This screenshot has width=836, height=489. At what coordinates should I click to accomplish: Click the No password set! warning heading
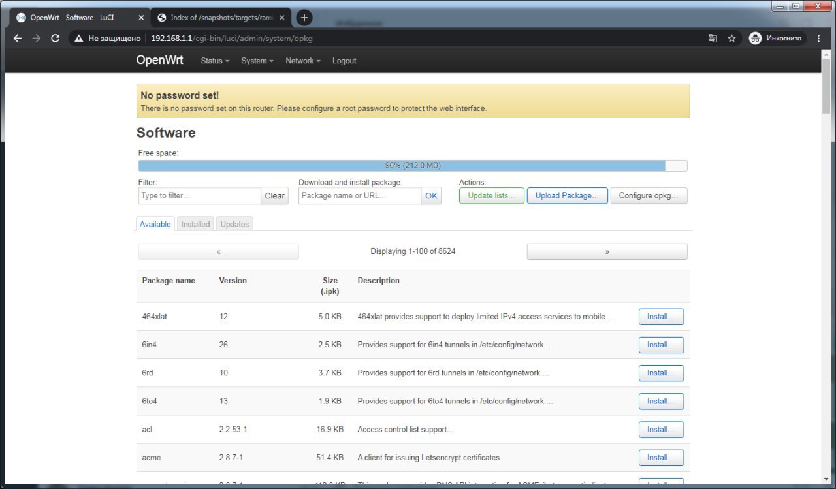180,95
